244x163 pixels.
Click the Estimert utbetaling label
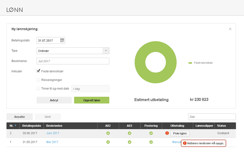pos(152,99)
